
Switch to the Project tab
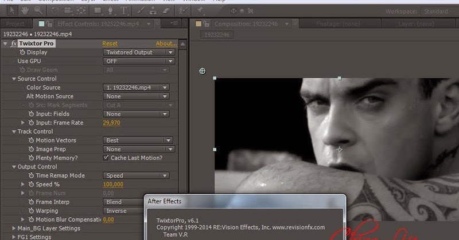pos(15,24)
